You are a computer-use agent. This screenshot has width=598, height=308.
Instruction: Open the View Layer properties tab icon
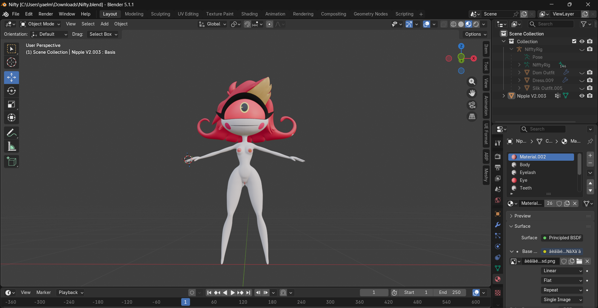498,178
